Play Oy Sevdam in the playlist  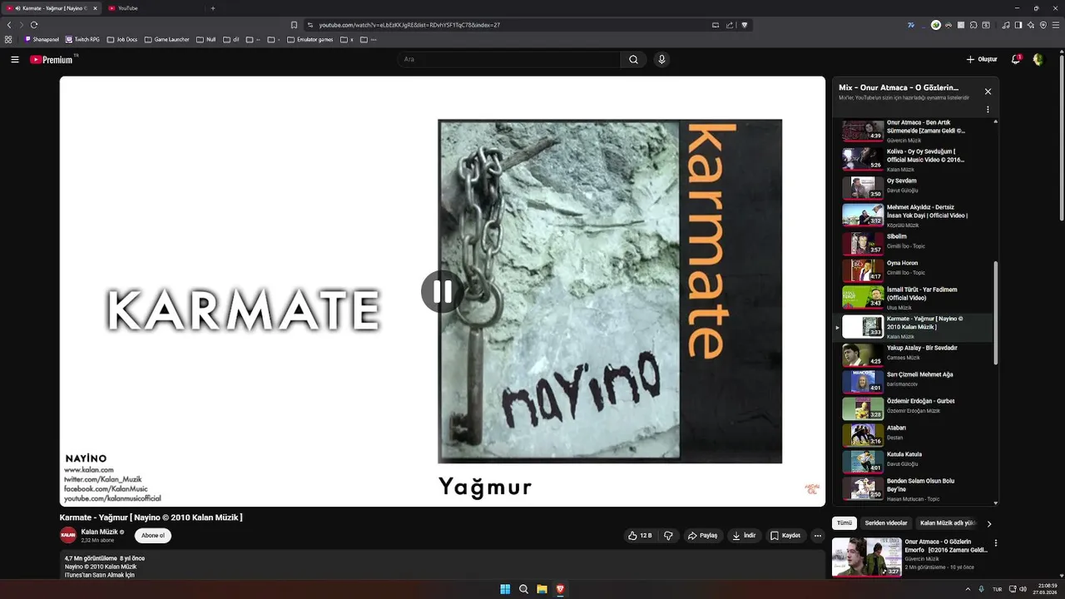(914, 186)
